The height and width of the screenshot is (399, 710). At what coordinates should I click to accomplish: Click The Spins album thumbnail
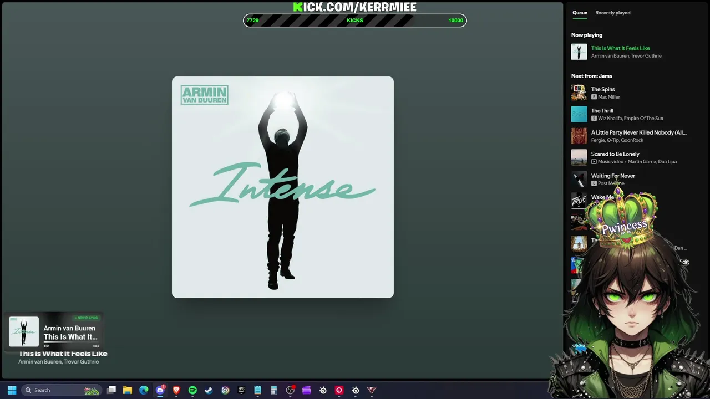(x=579, y=93)
